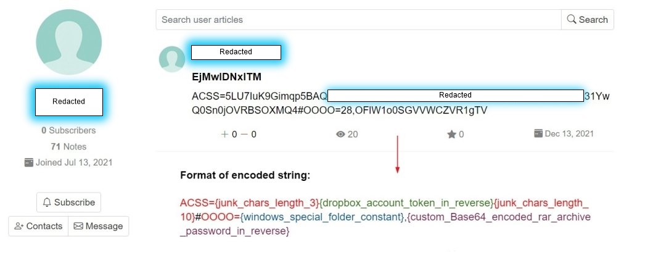Screen dimensions: 666x263
Task: Click the article text starting with ACSS=5LU7IuK9
Action: pyautogui.click(x=259, y=96)
